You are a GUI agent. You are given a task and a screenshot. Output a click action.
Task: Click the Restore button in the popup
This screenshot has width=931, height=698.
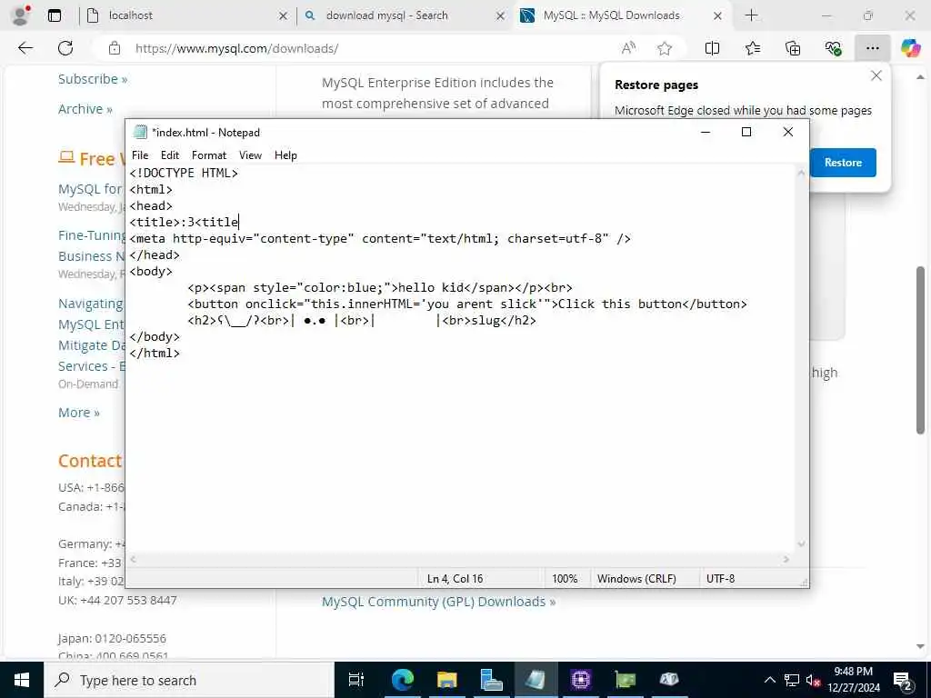[843, 162]
